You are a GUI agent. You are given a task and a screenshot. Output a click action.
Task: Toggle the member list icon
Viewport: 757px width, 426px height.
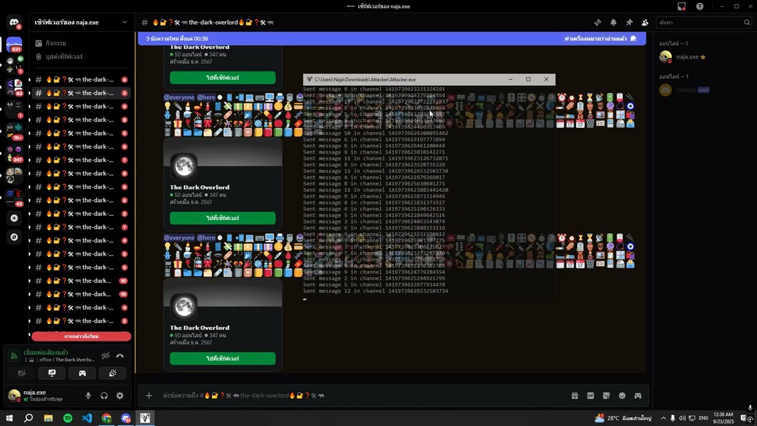[645, 22]
